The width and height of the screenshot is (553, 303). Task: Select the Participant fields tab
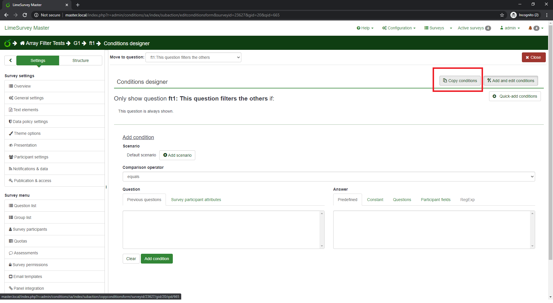436,200
